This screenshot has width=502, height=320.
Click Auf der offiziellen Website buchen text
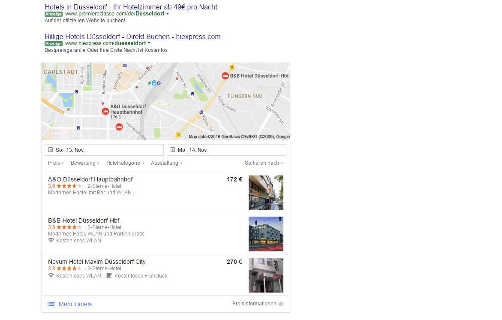[85, 21]
